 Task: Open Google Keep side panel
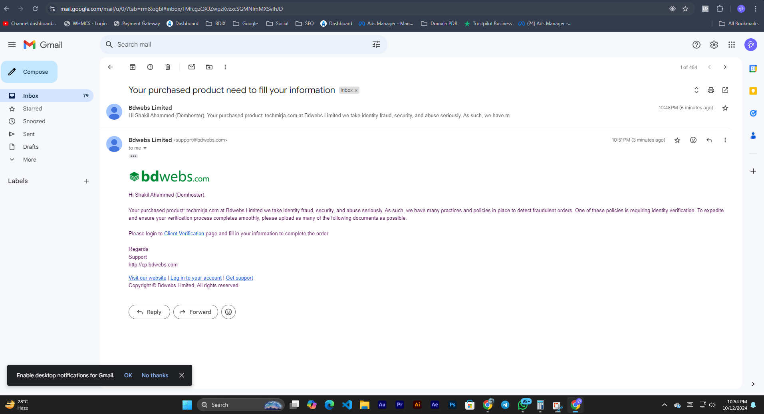[x=753, y=91]
